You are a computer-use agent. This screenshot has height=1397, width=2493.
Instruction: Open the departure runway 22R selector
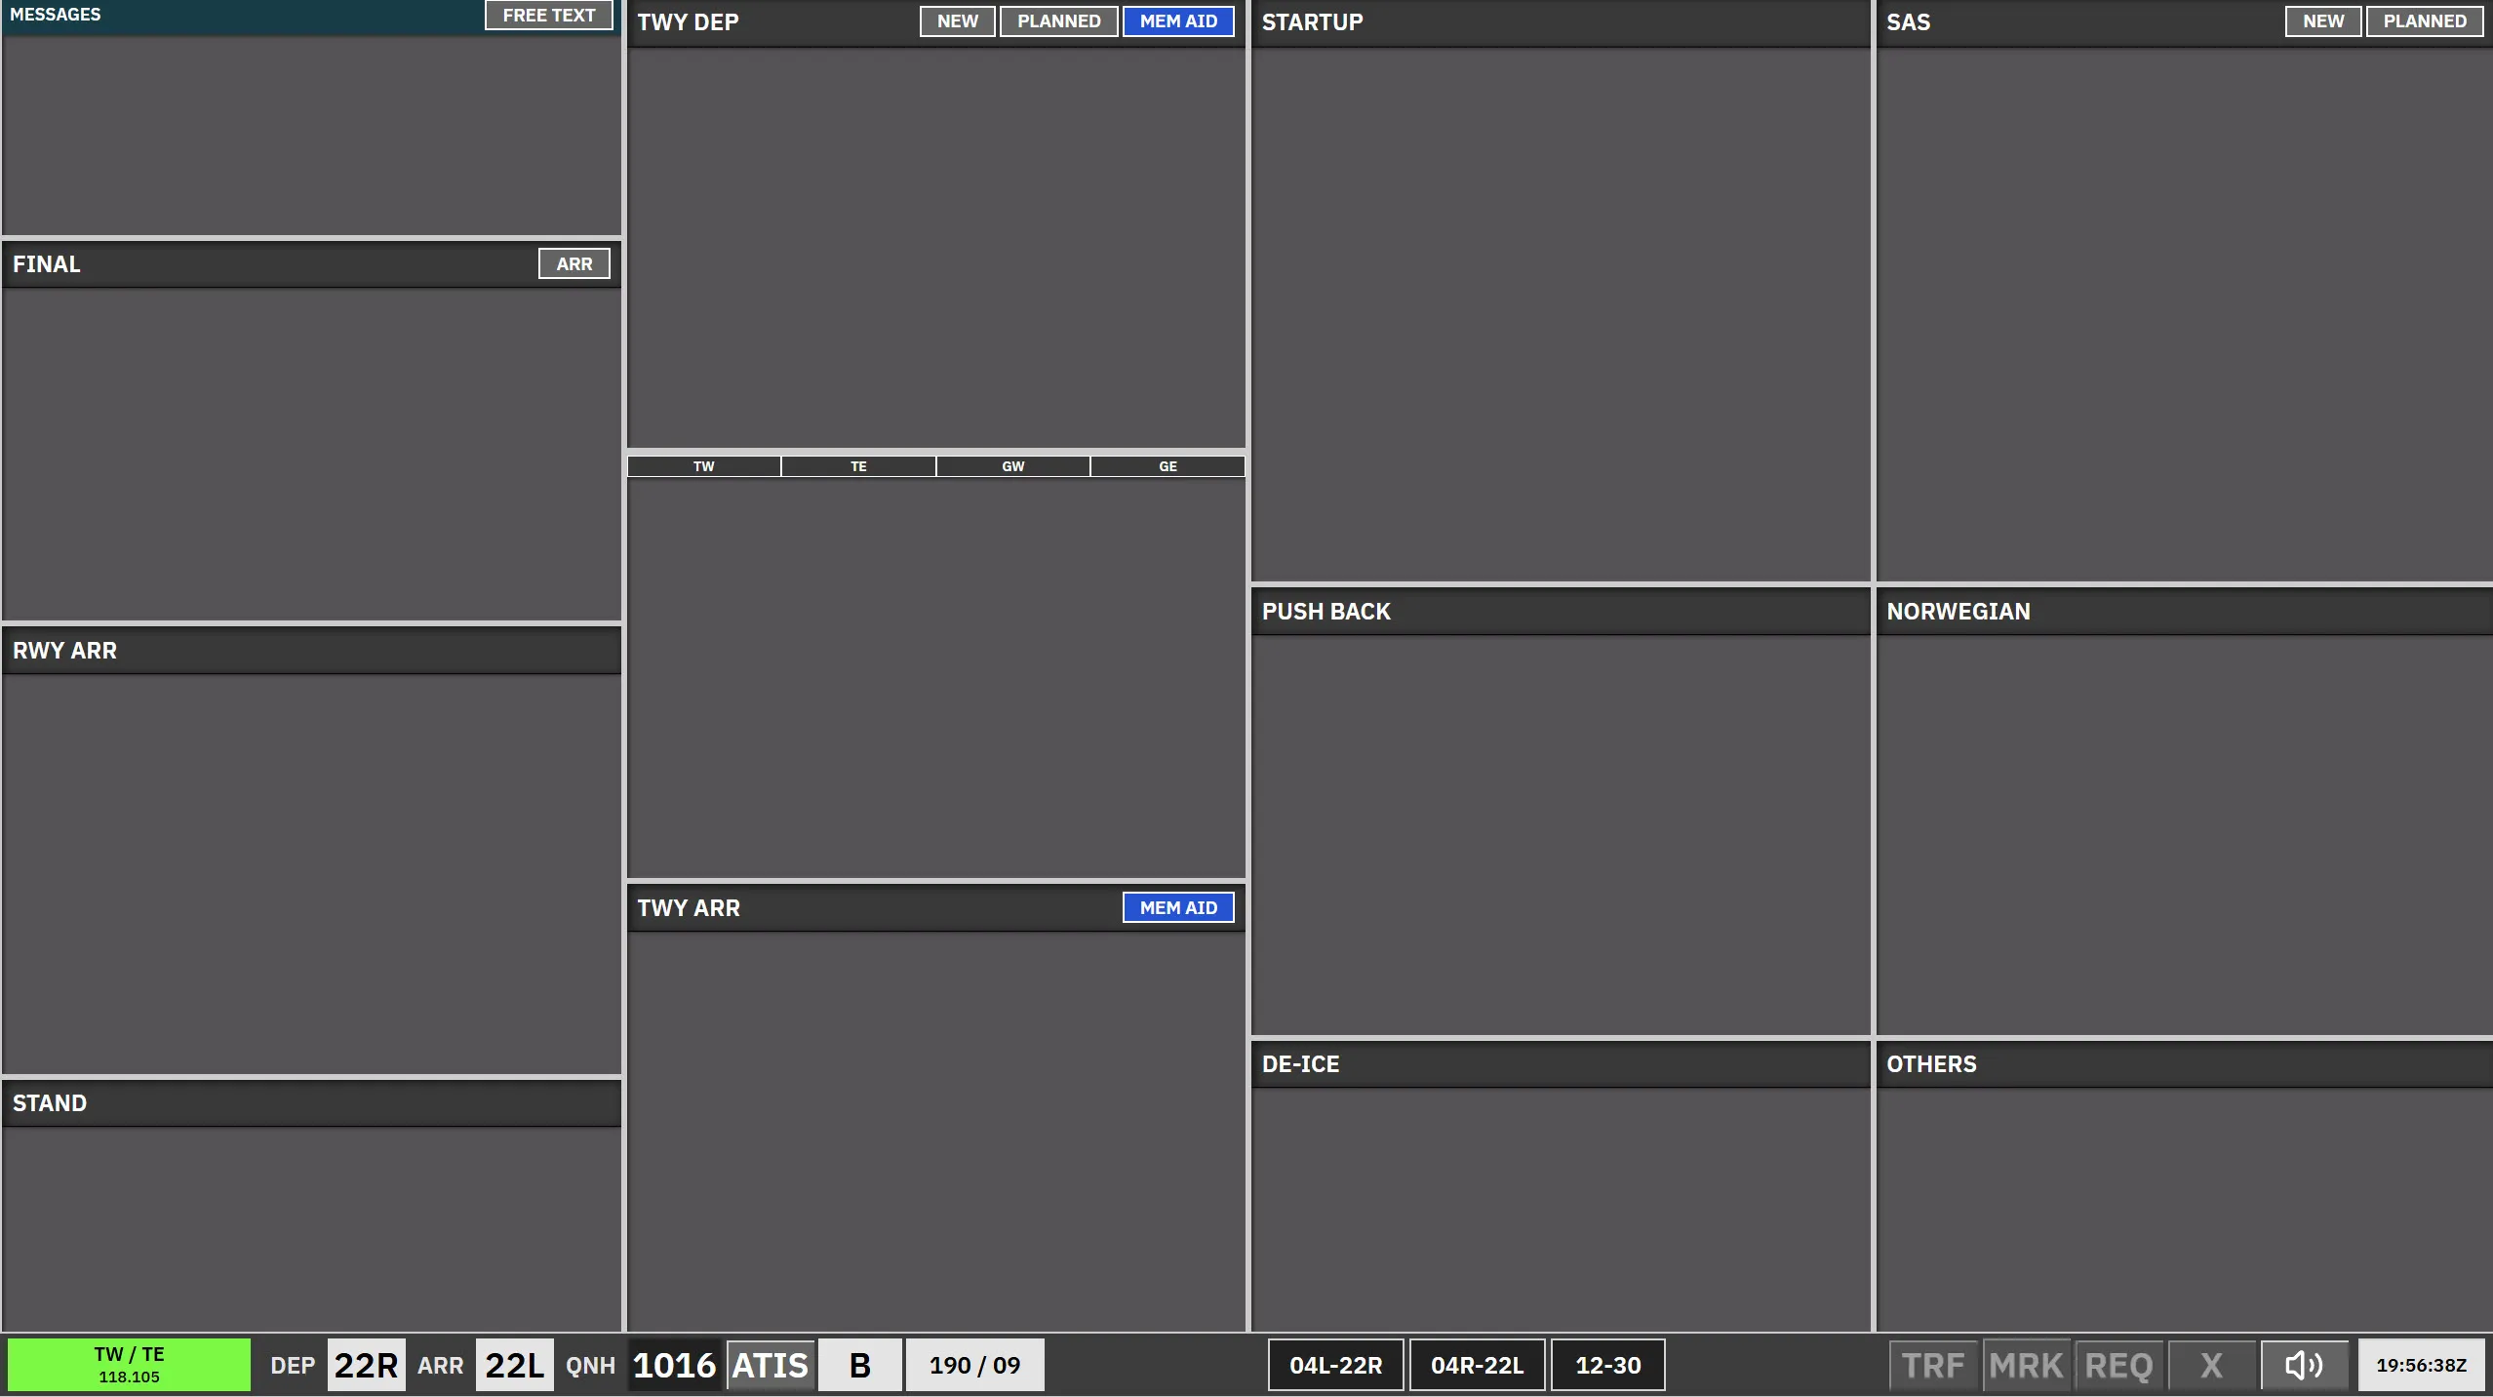[366, 1365]
